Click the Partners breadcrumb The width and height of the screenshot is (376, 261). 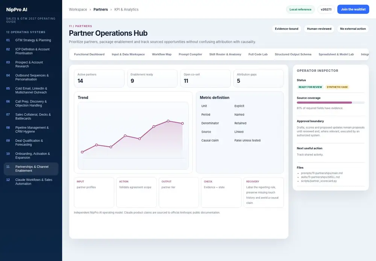[x=100, y=9]
